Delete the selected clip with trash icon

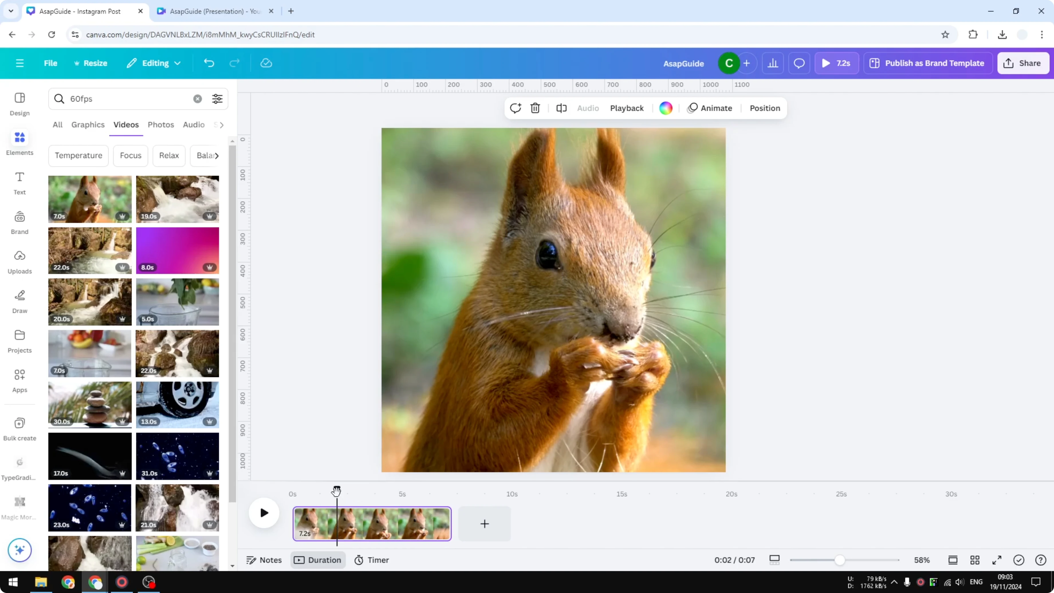point(535,108)
